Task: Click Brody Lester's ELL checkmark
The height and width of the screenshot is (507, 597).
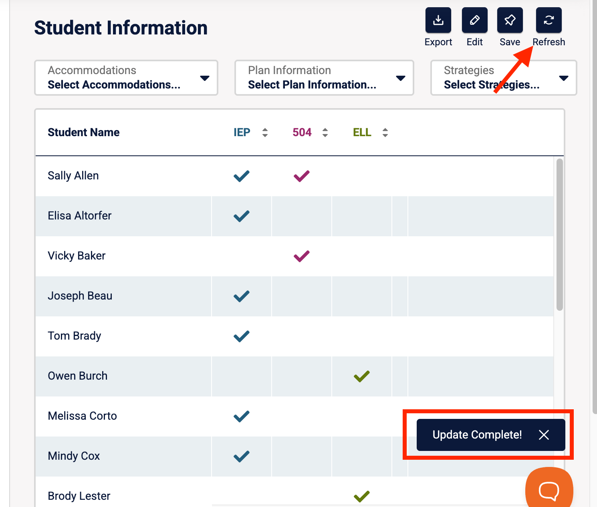Action: tap(362, 497)
